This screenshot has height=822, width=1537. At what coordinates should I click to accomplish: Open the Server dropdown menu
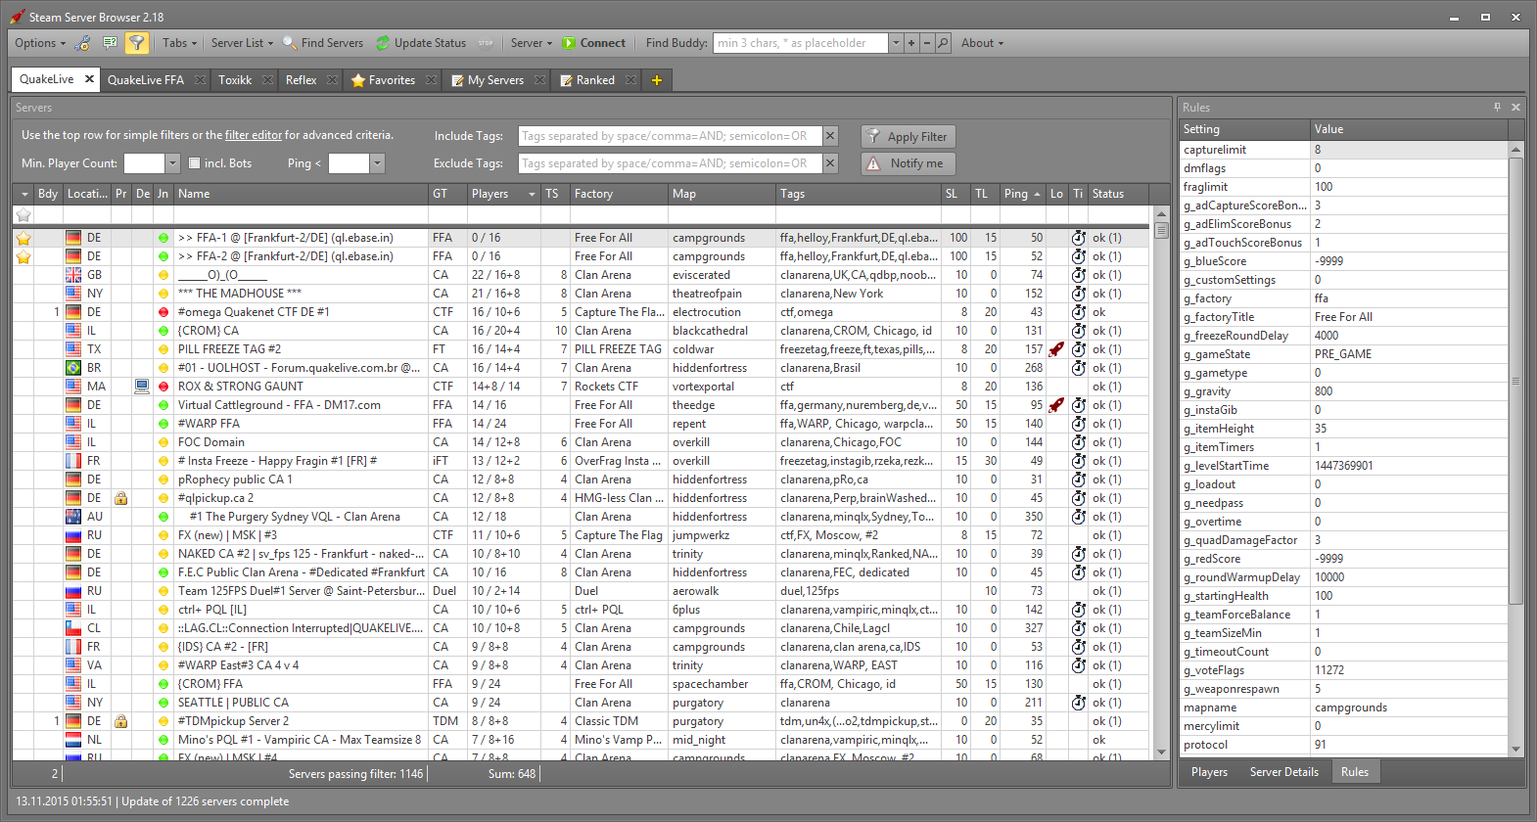click(x=532, y=43)
